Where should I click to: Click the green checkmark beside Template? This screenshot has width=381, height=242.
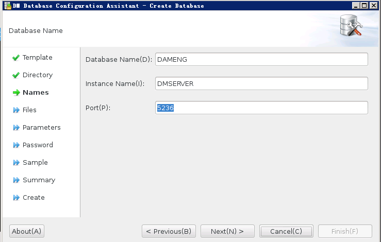(16, 58)
